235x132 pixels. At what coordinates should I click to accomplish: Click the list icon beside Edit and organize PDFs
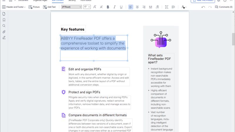[x=63, y=69]
